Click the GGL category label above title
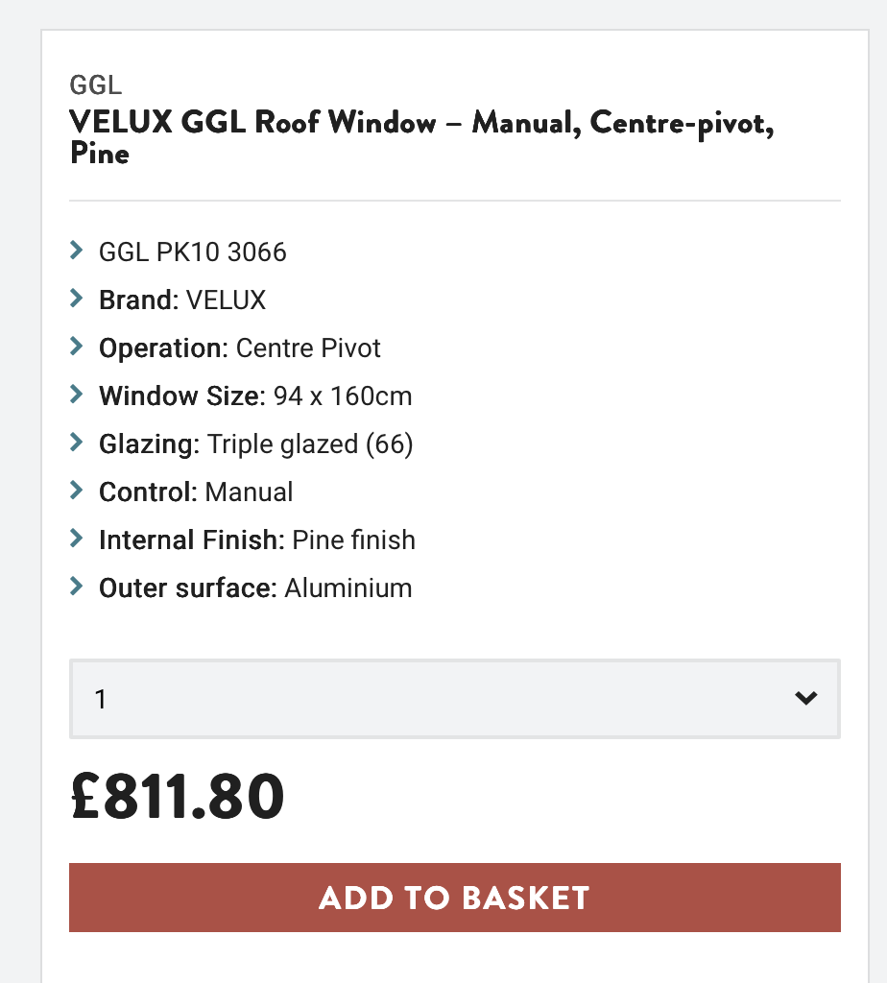 pos(95,85)
